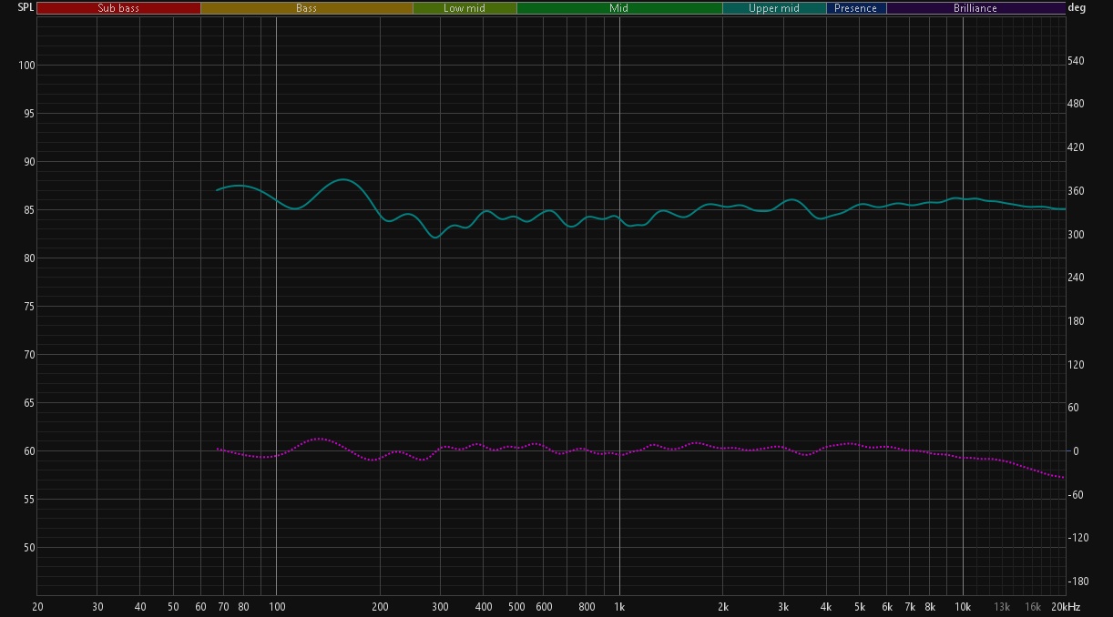
Task: Click the Sub bass band label
Action: pos(118,8)
